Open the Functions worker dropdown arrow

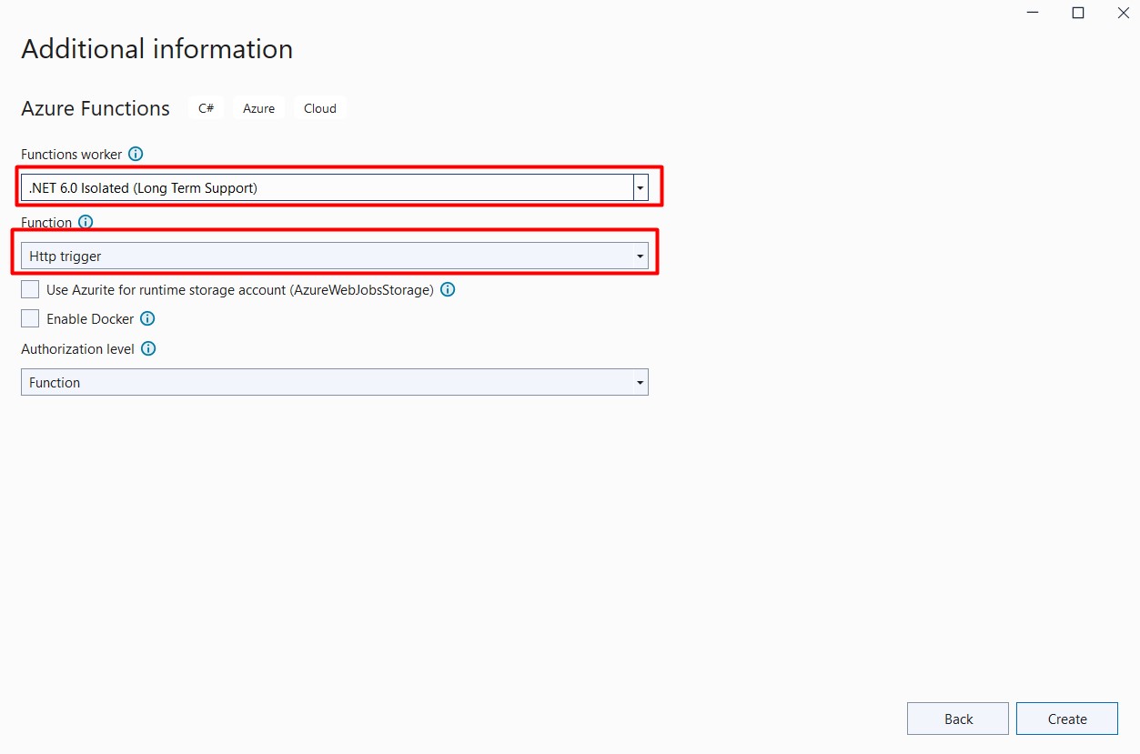(641, 188)
